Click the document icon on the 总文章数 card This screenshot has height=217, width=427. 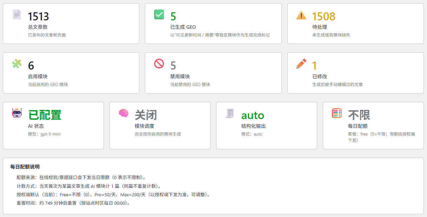pyautogui.click(x=16, y=14)
